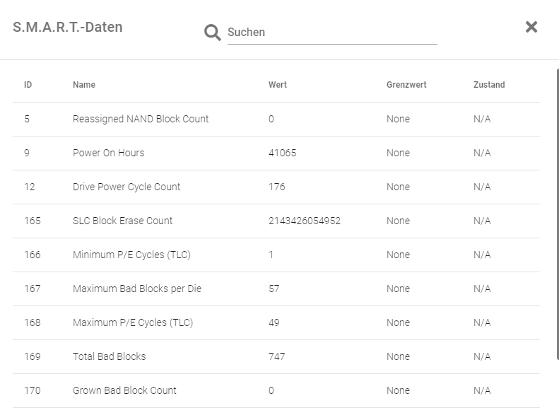Select the Reassigned NAND Block Count row

point(141,119)
